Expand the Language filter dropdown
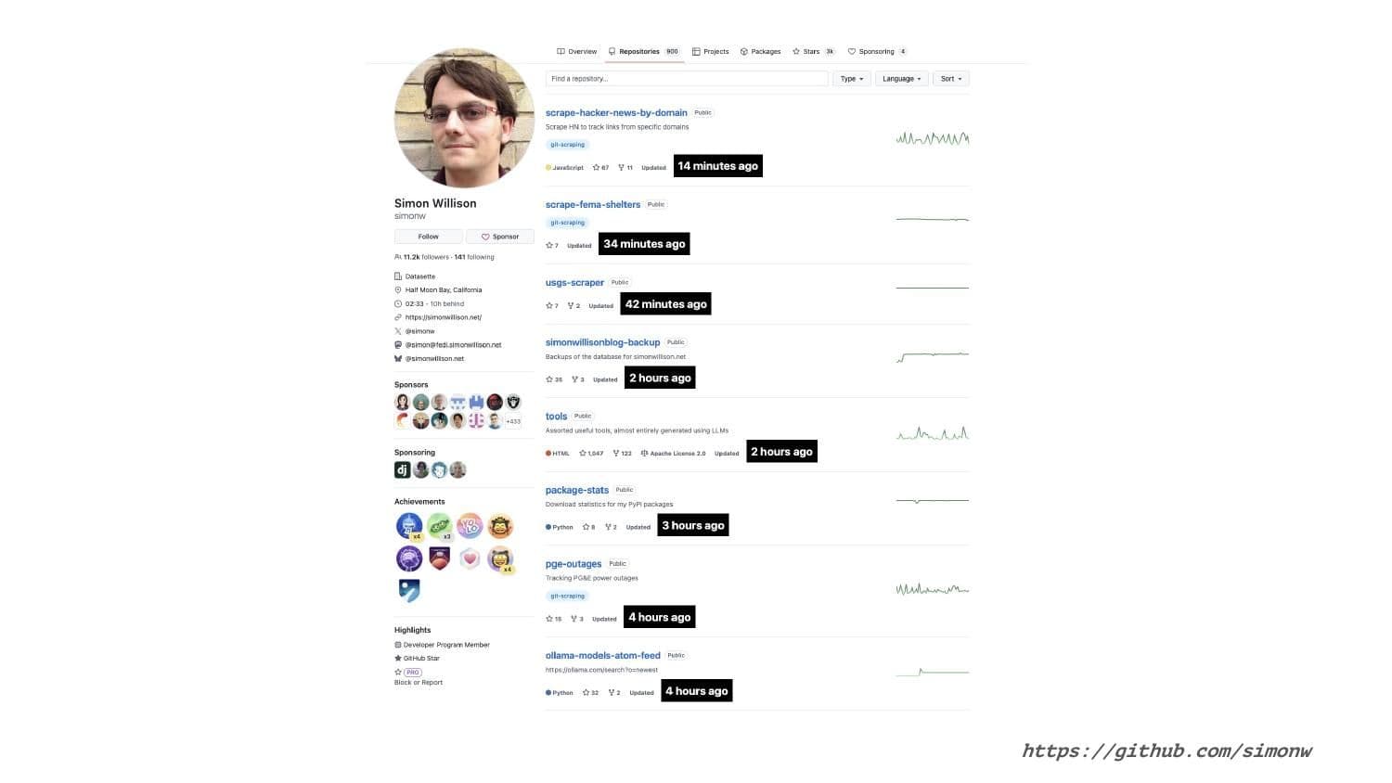The width and height of the screenshot is (1392, 783). pos(901,79)
